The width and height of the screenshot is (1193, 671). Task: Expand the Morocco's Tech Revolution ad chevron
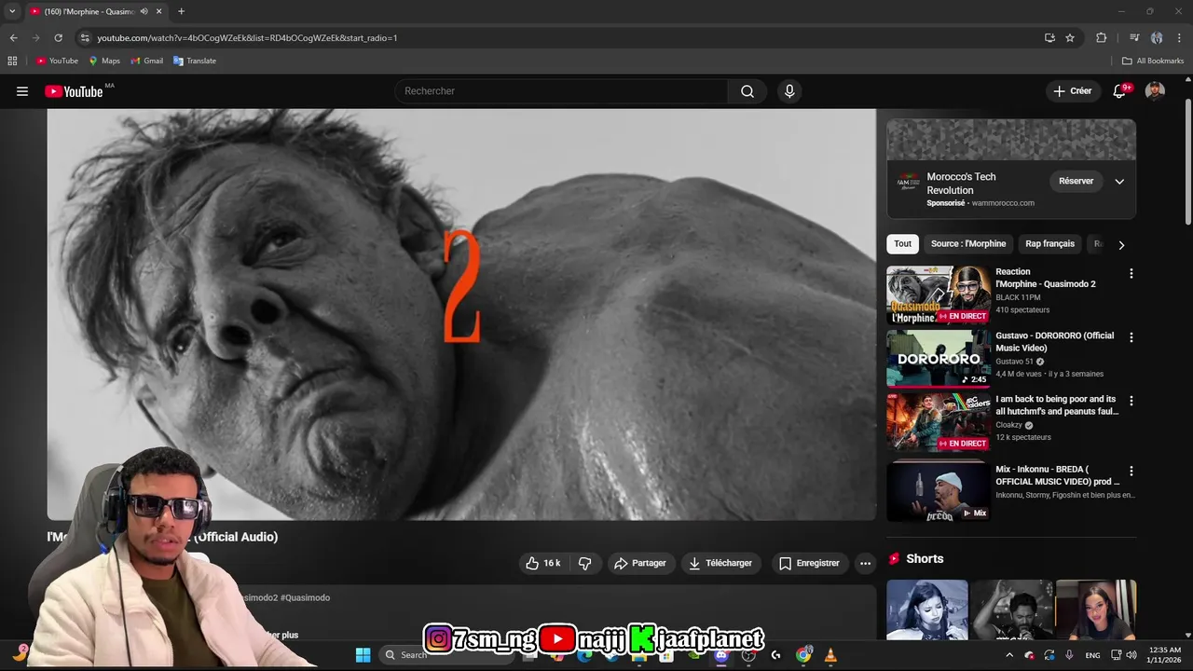[1119, 182]
